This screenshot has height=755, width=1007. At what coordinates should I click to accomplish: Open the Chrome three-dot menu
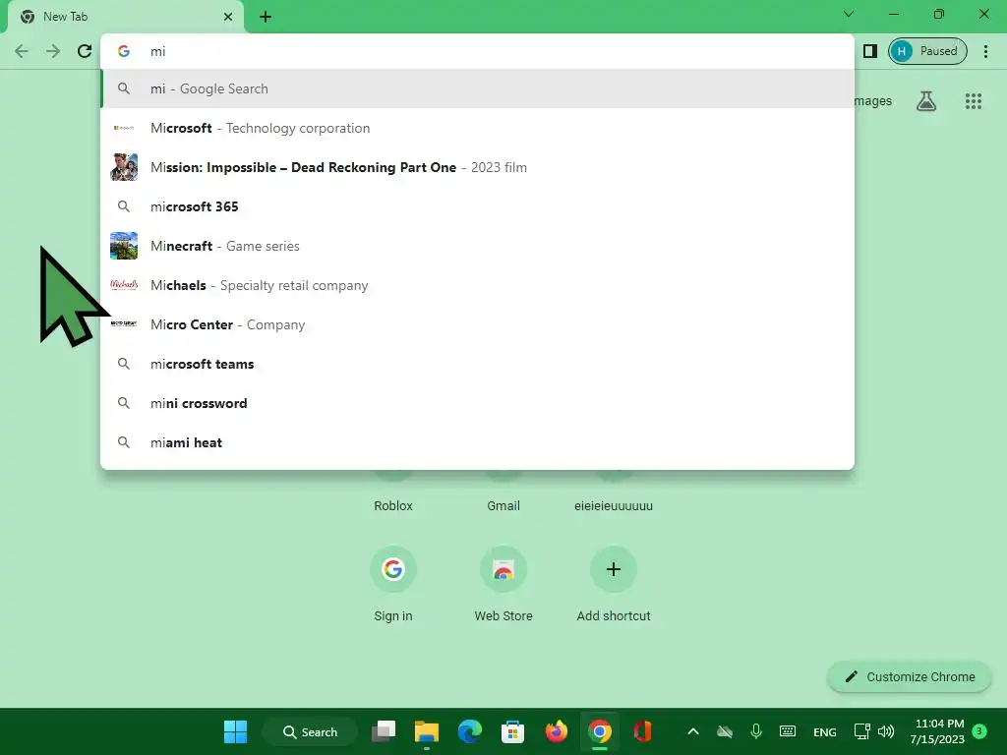click(x=985, y=51)
